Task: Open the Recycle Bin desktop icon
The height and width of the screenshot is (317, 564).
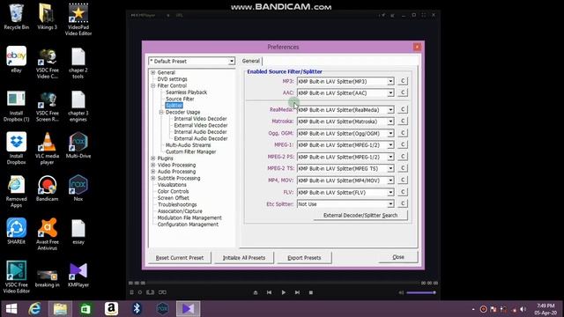Action: 16,17
